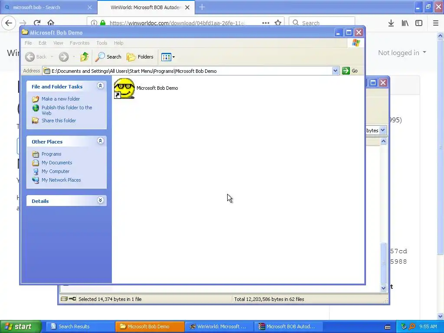Go to My Network Places
The height and width of the screenshot is (333, 444).
click(x=61, y=180)
